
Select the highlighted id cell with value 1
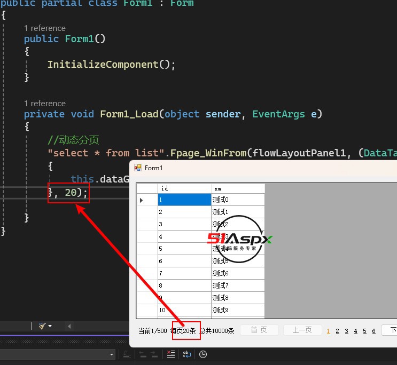pyautogui.click(x=184, y=200)
